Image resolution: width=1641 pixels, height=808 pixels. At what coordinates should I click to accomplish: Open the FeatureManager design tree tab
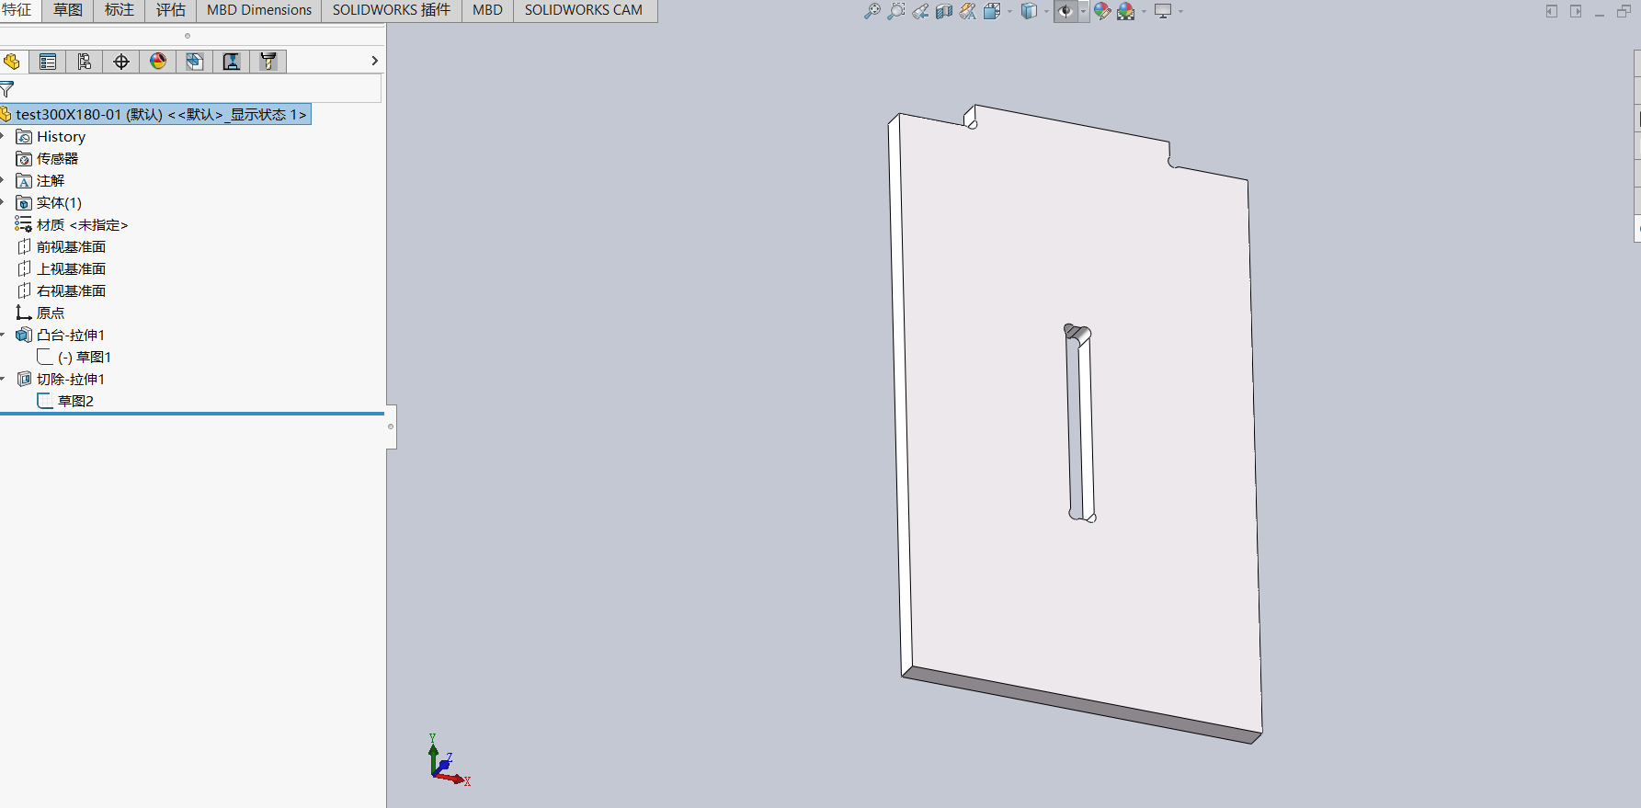(x=12, y=62)
